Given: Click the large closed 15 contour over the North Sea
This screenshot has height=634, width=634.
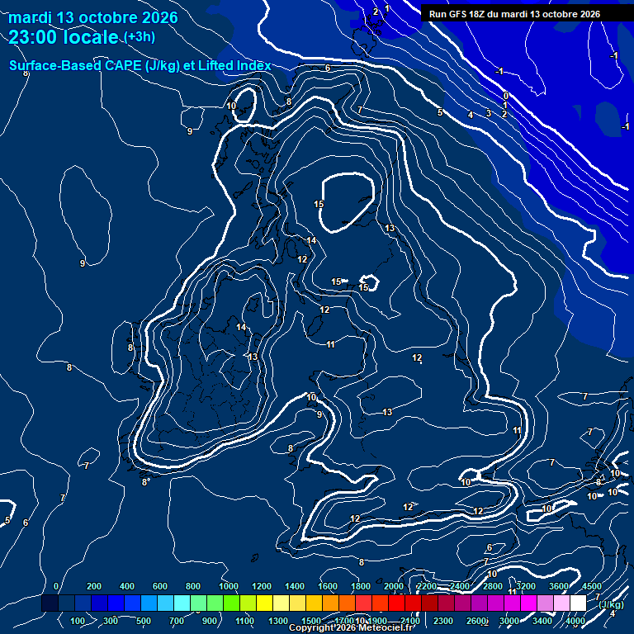Looking at the screenshot, I should tap(348, 202).
